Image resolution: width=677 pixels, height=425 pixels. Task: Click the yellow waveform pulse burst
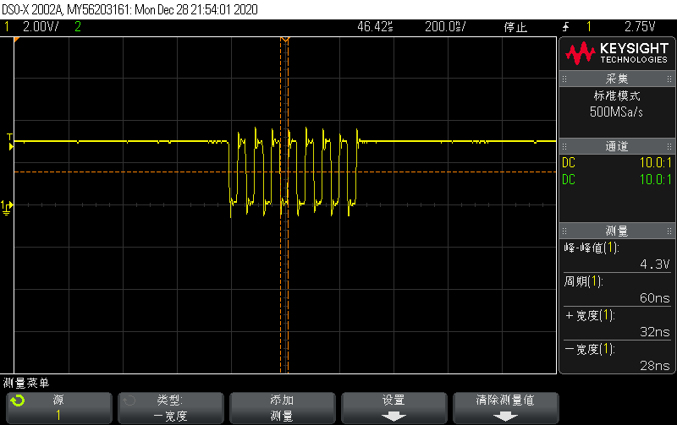tap(294, 172)
